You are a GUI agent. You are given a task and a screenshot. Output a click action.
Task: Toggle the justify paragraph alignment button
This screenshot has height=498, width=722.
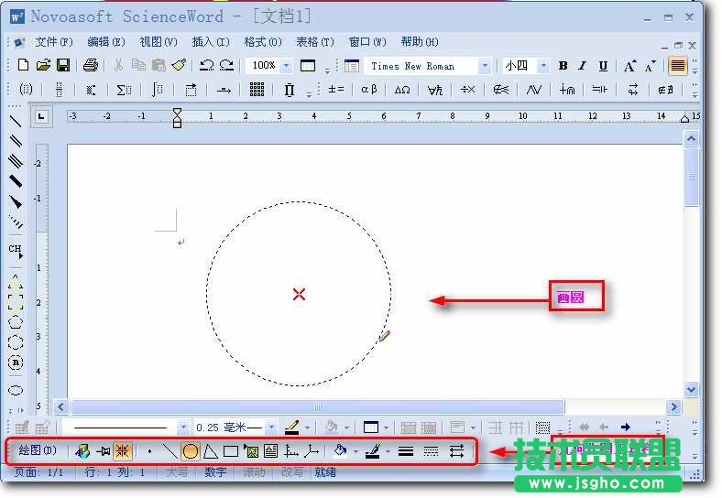click(x=678, y=66)
